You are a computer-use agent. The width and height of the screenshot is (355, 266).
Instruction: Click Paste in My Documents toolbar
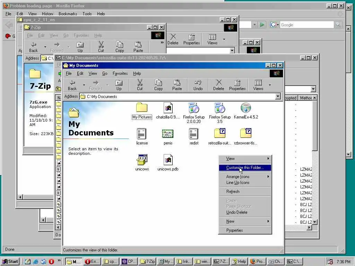(177, 85)
